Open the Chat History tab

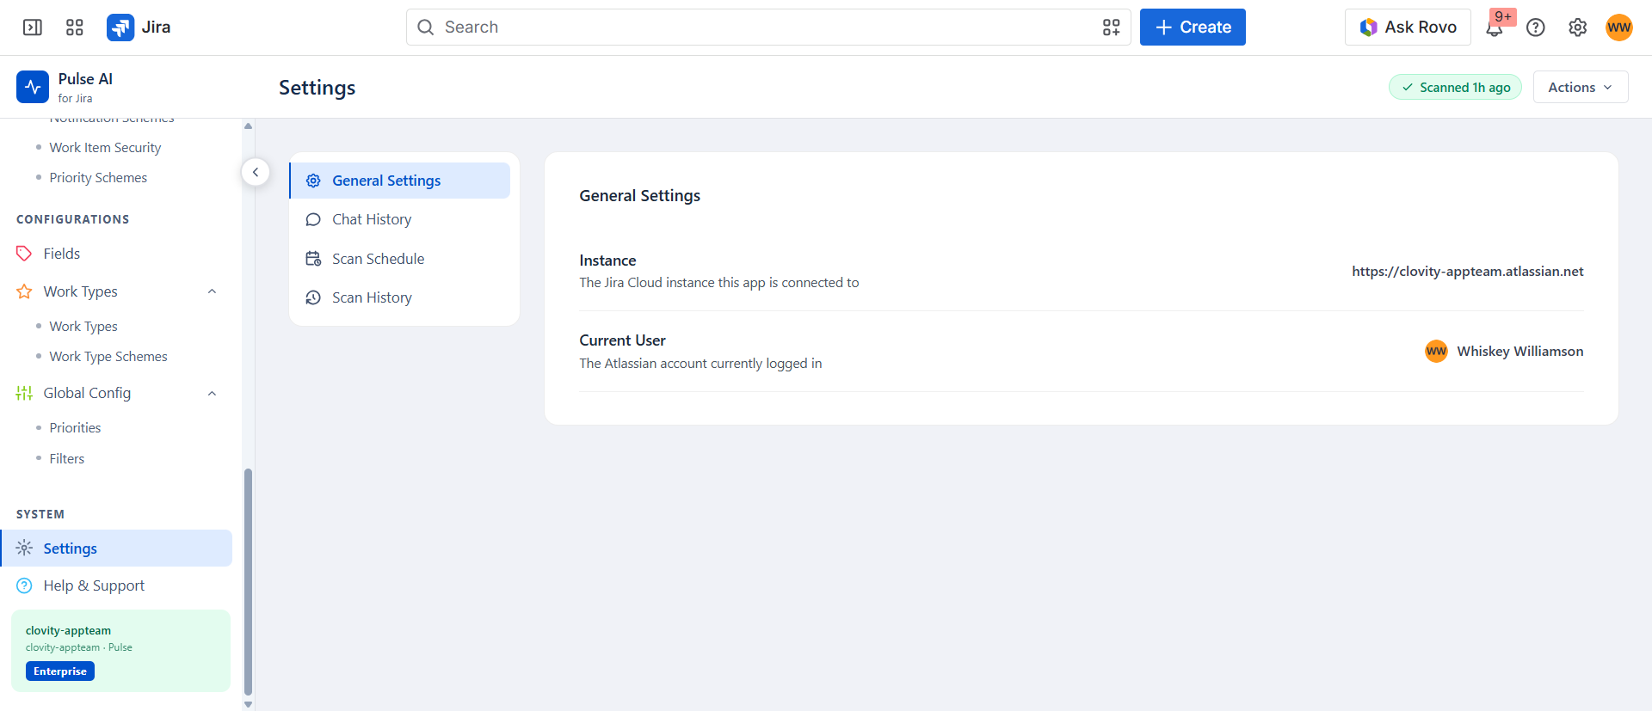point(400,219)
